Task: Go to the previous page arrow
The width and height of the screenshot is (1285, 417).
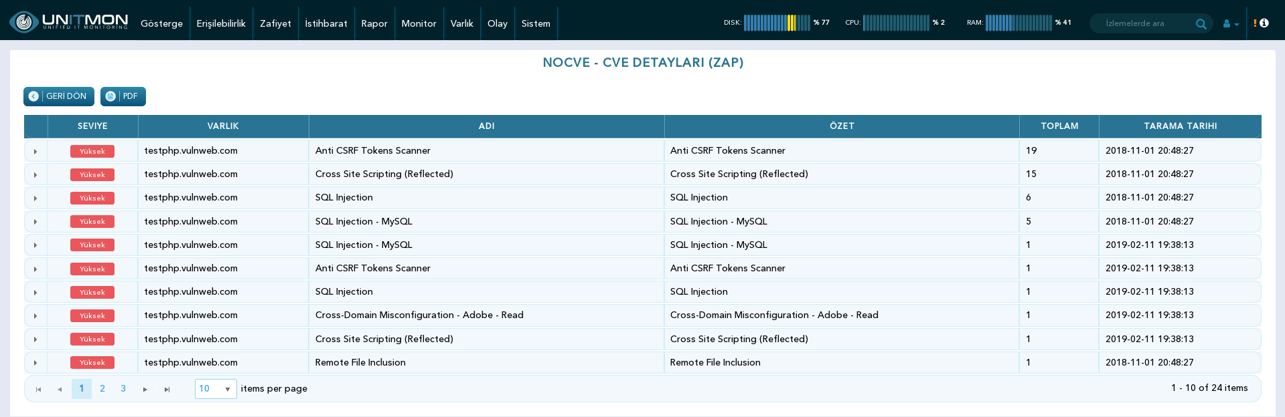Action: [60, 389]
